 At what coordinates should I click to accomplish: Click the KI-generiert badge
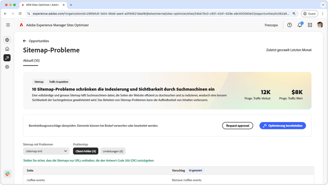tap(195, 171)
